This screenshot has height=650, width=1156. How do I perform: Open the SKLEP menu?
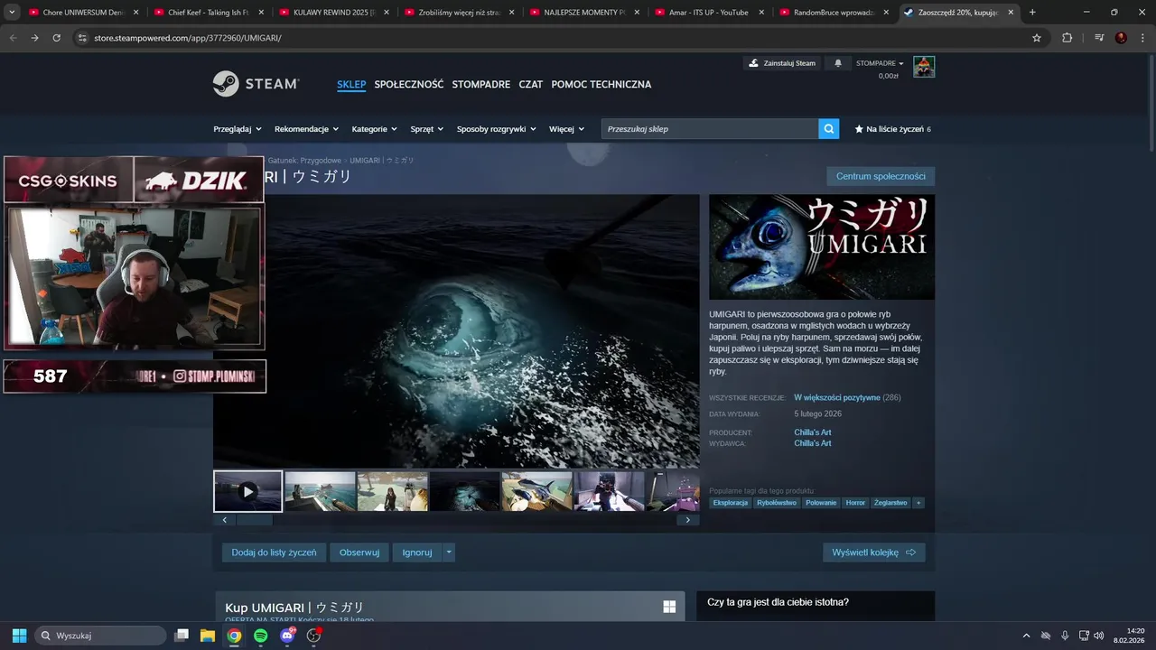tap(351, 84)
